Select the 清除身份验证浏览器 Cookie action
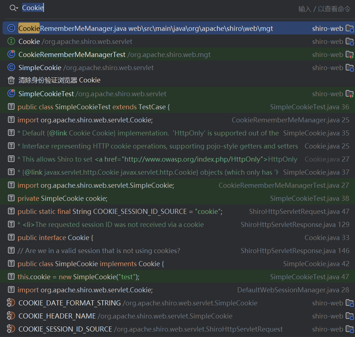355x337 pixels. (x=59, y=80)
